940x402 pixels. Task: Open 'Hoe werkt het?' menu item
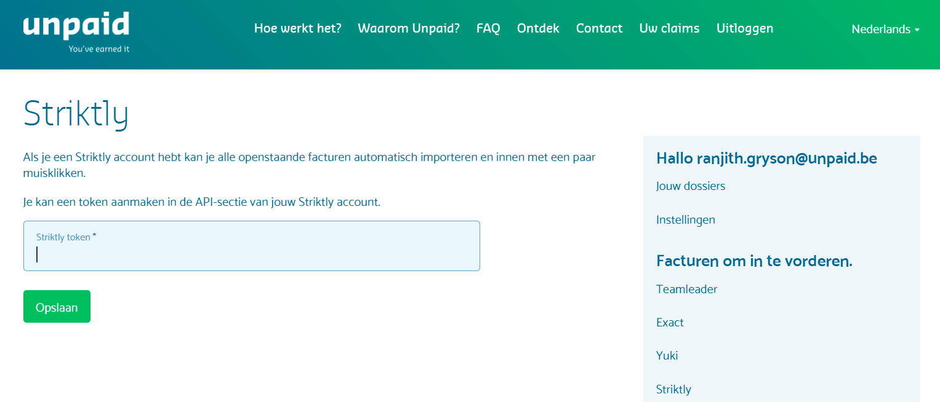(297, 28)
